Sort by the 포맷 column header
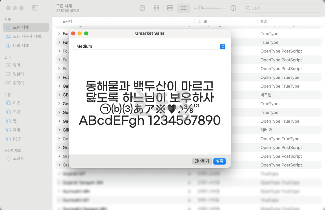This screenshot has height=210, width=325. pyautogui.click(x=264, y=21)
